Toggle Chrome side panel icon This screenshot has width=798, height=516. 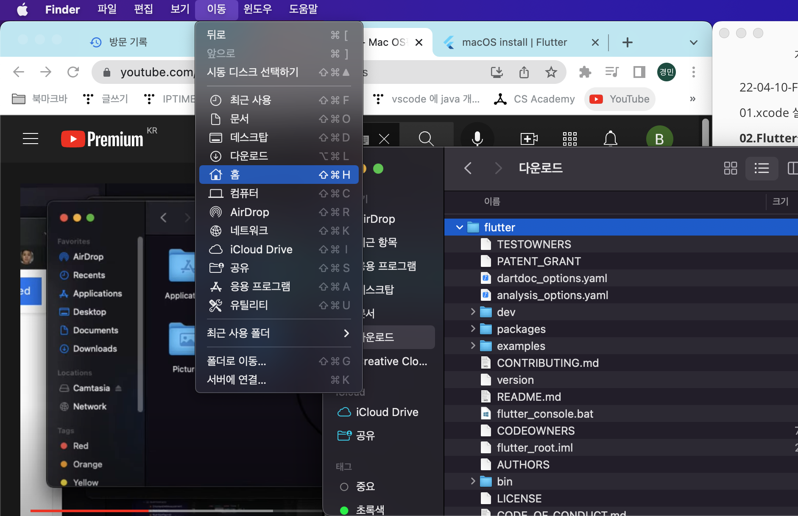point(639,72)
